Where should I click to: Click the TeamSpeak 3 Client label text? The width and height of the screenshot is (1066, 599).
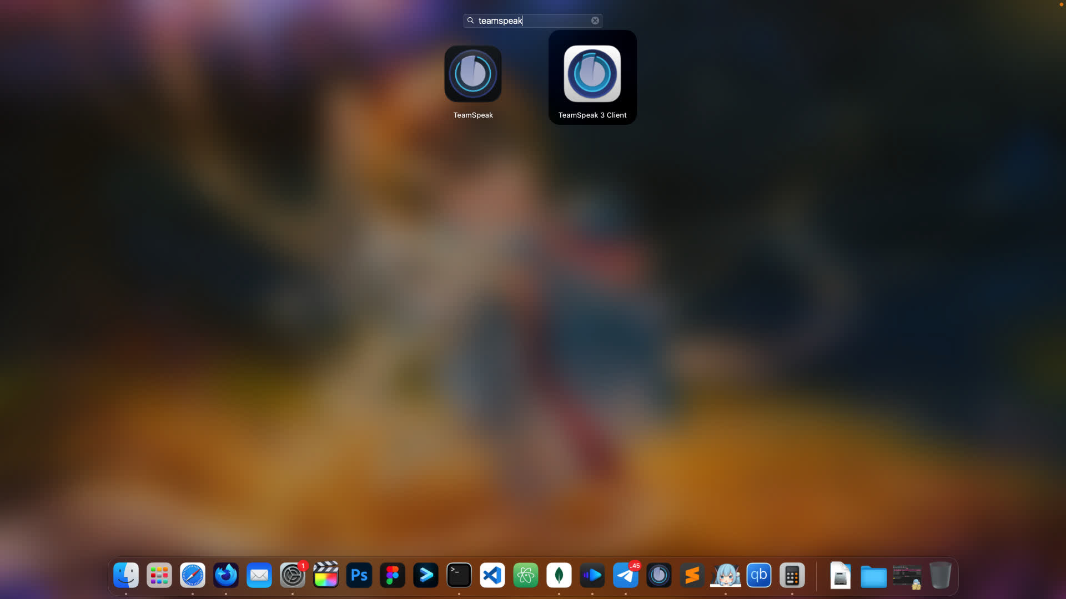click(x=592, y=115)
